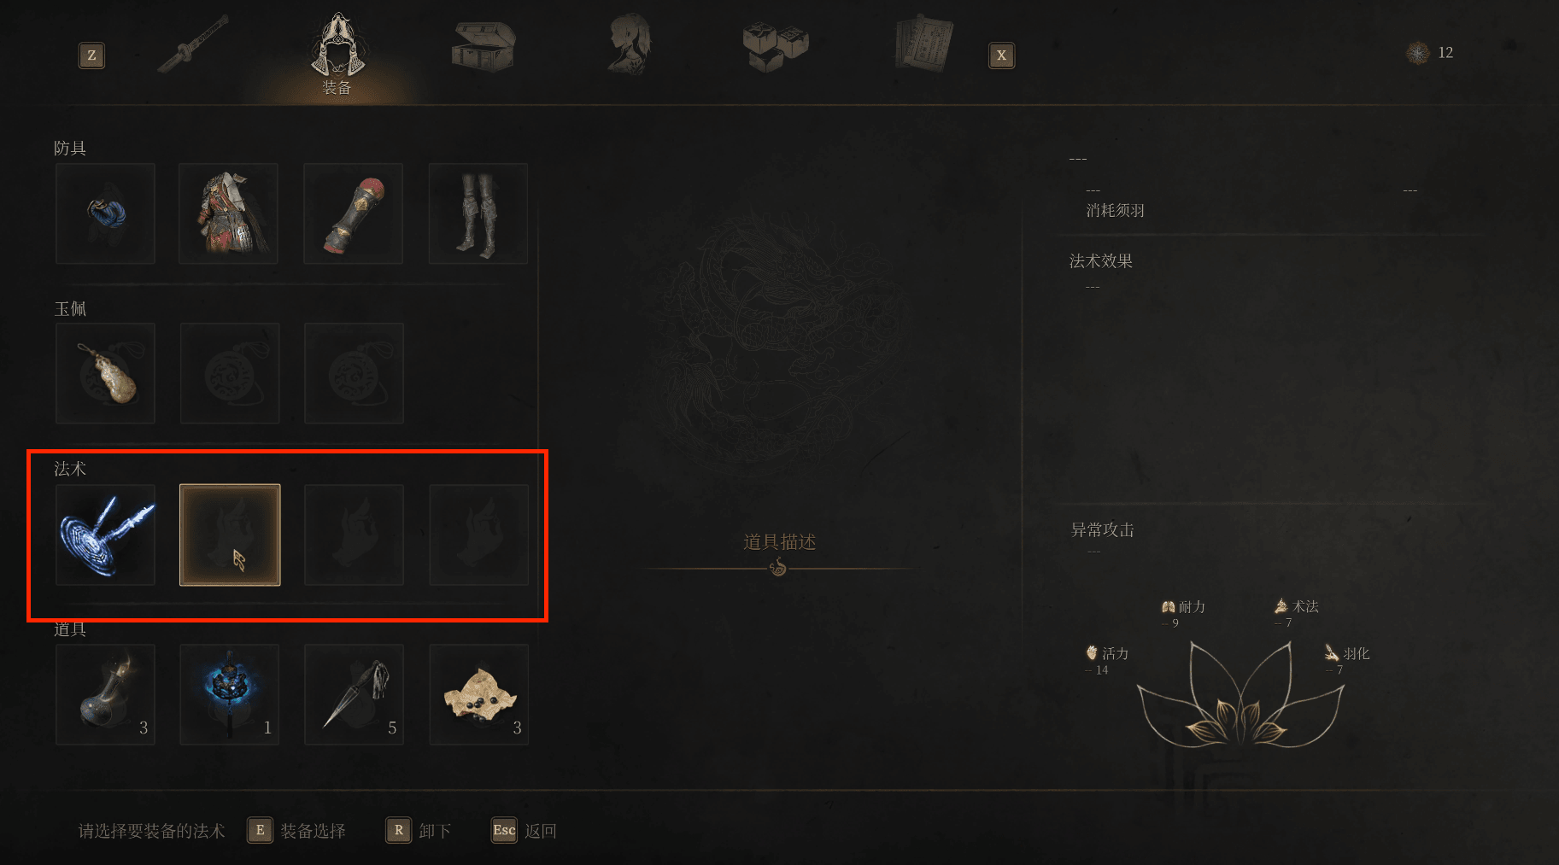Viewport: 1559px width, 865px height.
Task: Click the E 装备选择 button
Action: click(296, 831)
